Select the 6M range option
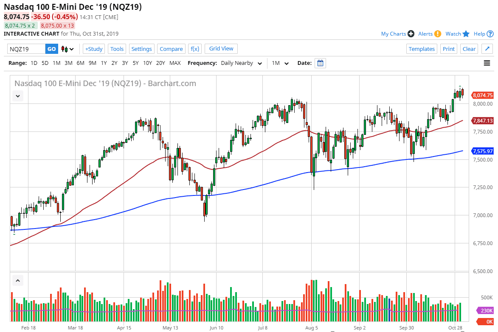This screenshot has width=498, height=332. tap(80, 63)
